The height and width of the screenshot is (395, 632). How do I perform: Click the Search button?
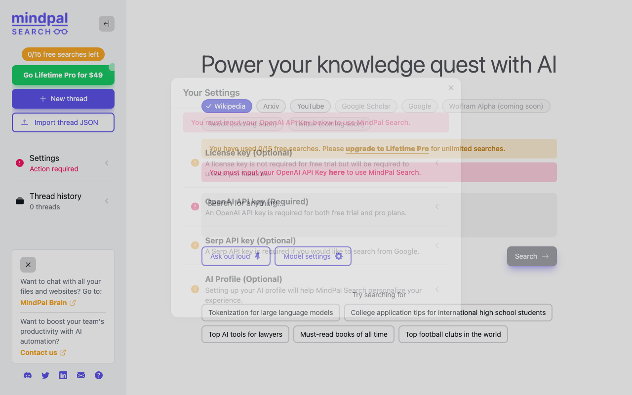(x=532, y=256)
